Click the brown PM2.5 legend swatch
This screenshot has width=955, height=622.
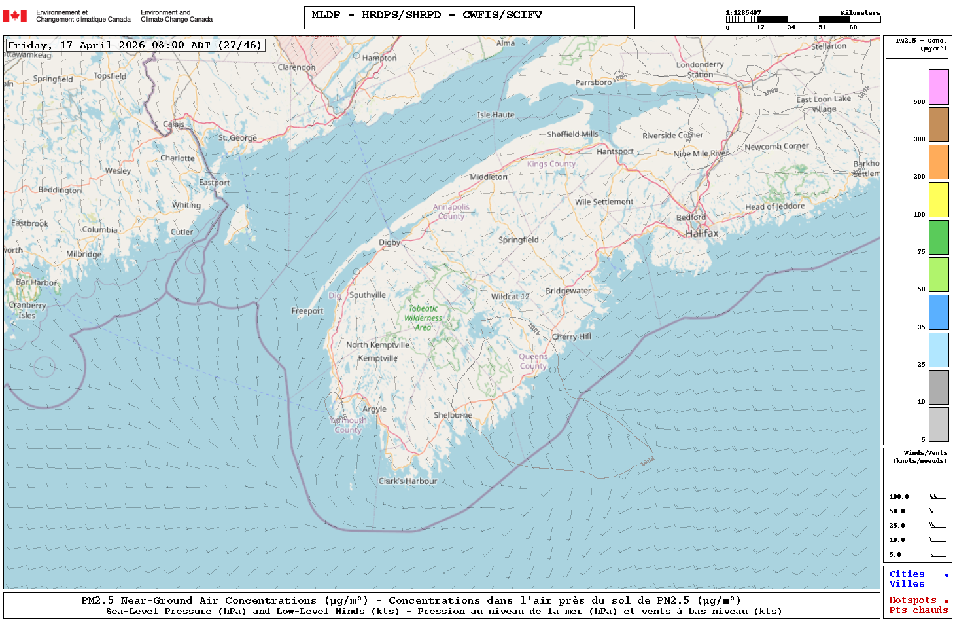[x=939, y=124]
